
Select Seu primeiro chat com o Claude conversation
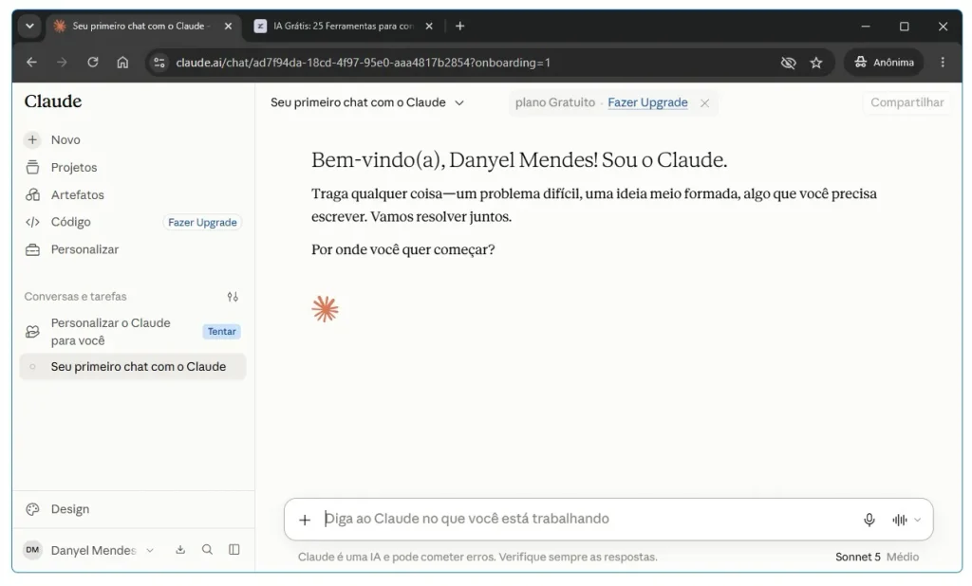coord(133,367)
